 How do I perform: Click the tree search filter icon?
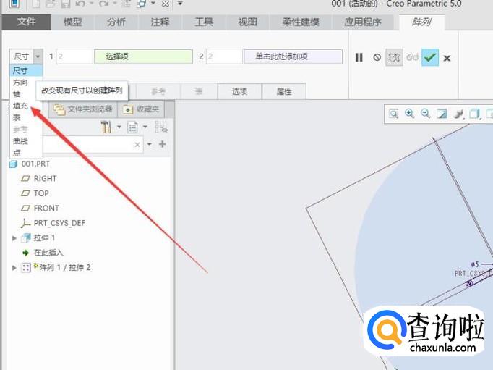(x=161, y=127)
